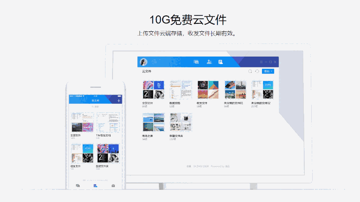Open the 未分类的文件01 folder thumbnail
The height and width of the screenshot is (202, 360).
[x=235, y=90]
